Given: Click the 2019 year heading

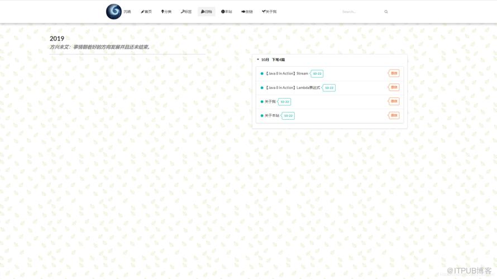Looking at the screenshot, I should (57, 38).
